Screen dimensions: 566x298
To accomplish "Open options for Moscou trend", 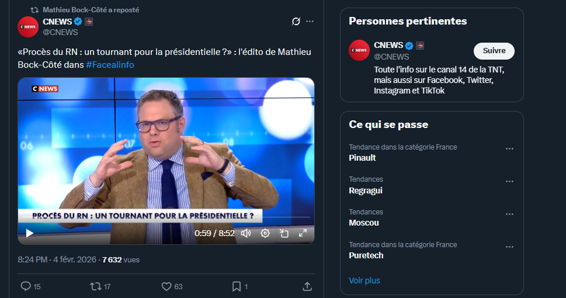I will [509, 214].
